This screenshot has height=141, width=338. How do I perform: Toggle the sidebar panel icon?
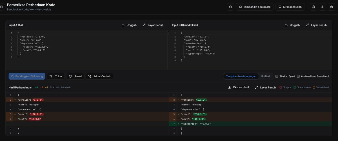pos(1,7)
